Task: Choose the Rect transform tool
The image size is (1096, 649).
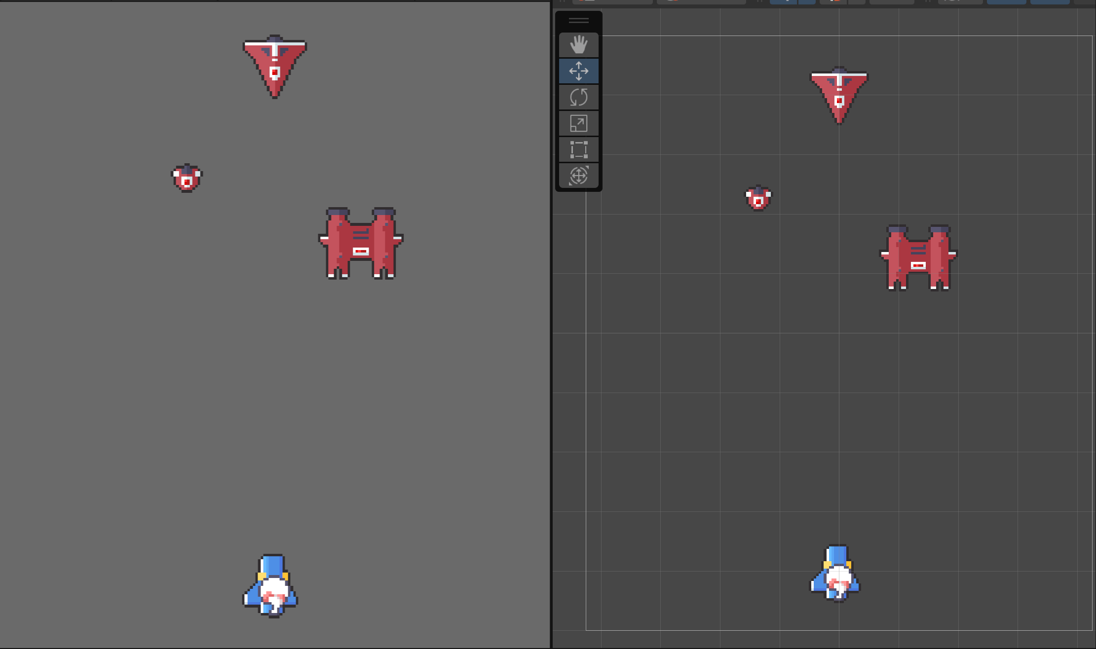Action: (x=578, y=149)
